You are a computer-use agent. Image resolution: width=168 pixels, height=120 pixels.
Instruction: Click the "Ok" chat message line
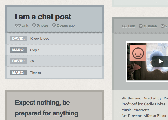[33, 61]
